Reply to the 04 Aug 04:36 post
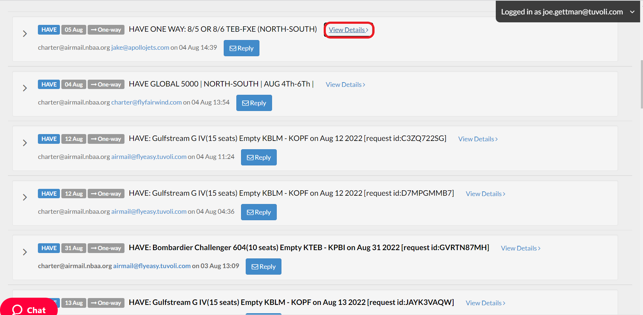 pos(259,212)
